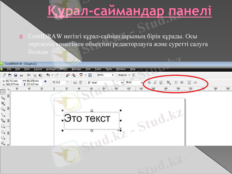Image resolution: width=232 pixels, height=174 pixels.
Task: Open a document with the Open icon
Action: pyautogui.click(x=10, y=75)
